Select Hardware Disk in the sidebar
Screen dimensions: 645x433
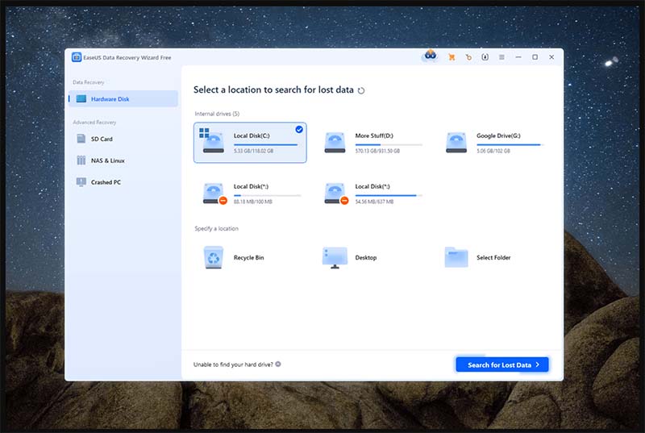pyautogui.click(x=123, y=98)
